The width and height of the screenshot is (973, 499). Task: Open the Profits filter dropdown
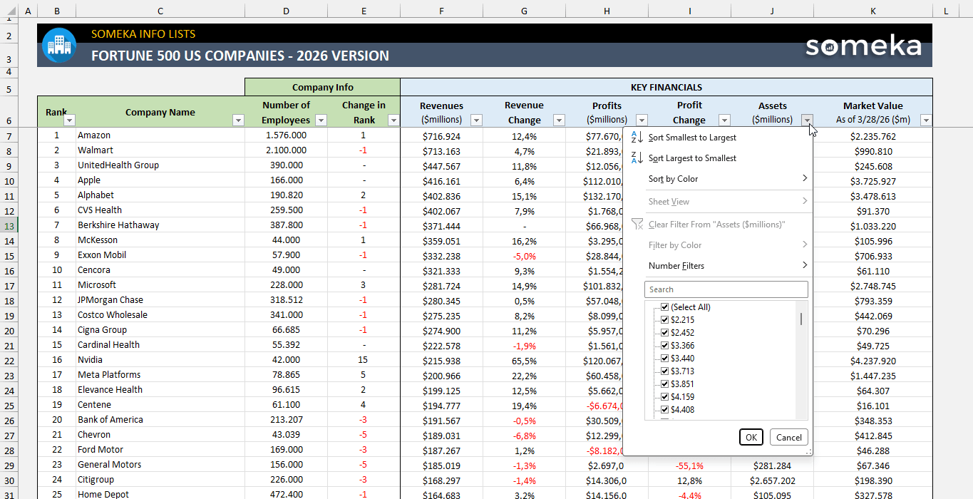(x=642, y=120)
